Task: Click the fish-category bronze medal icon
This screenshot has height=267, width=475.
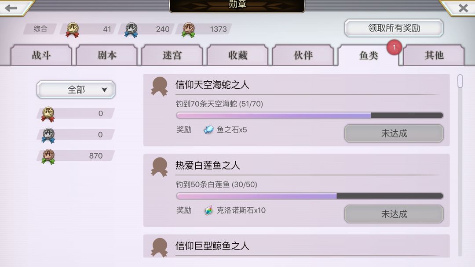Action: click(48, 157)
